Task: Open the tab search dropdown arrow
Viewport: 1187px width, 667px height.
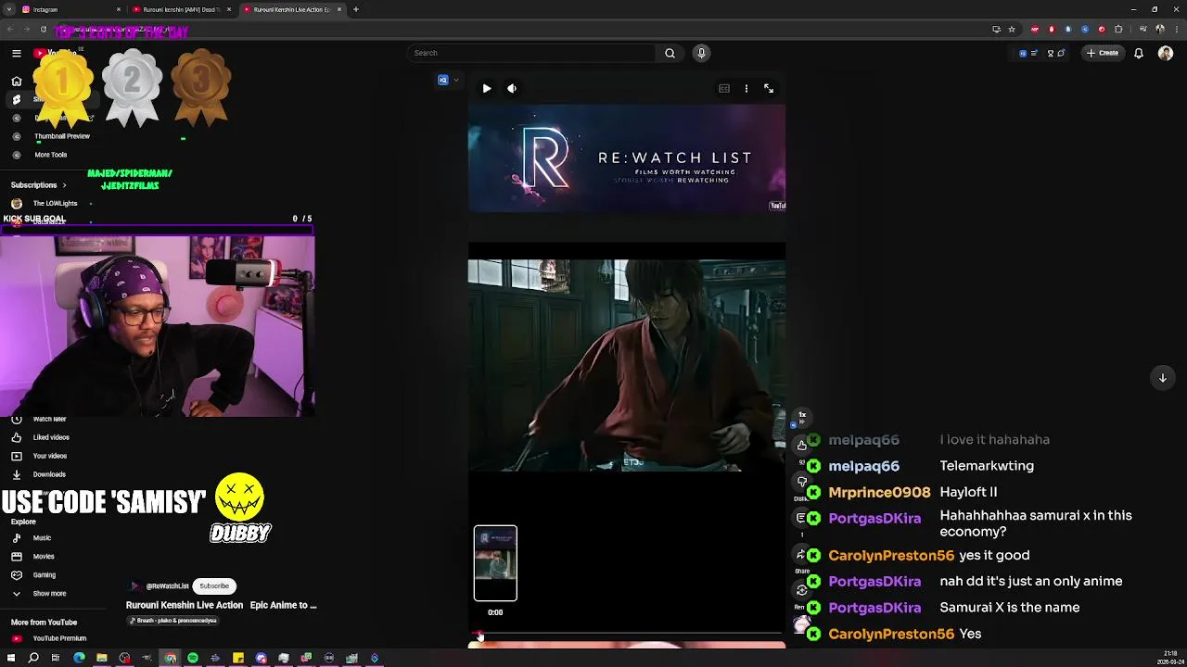Action: coord(9,9)
